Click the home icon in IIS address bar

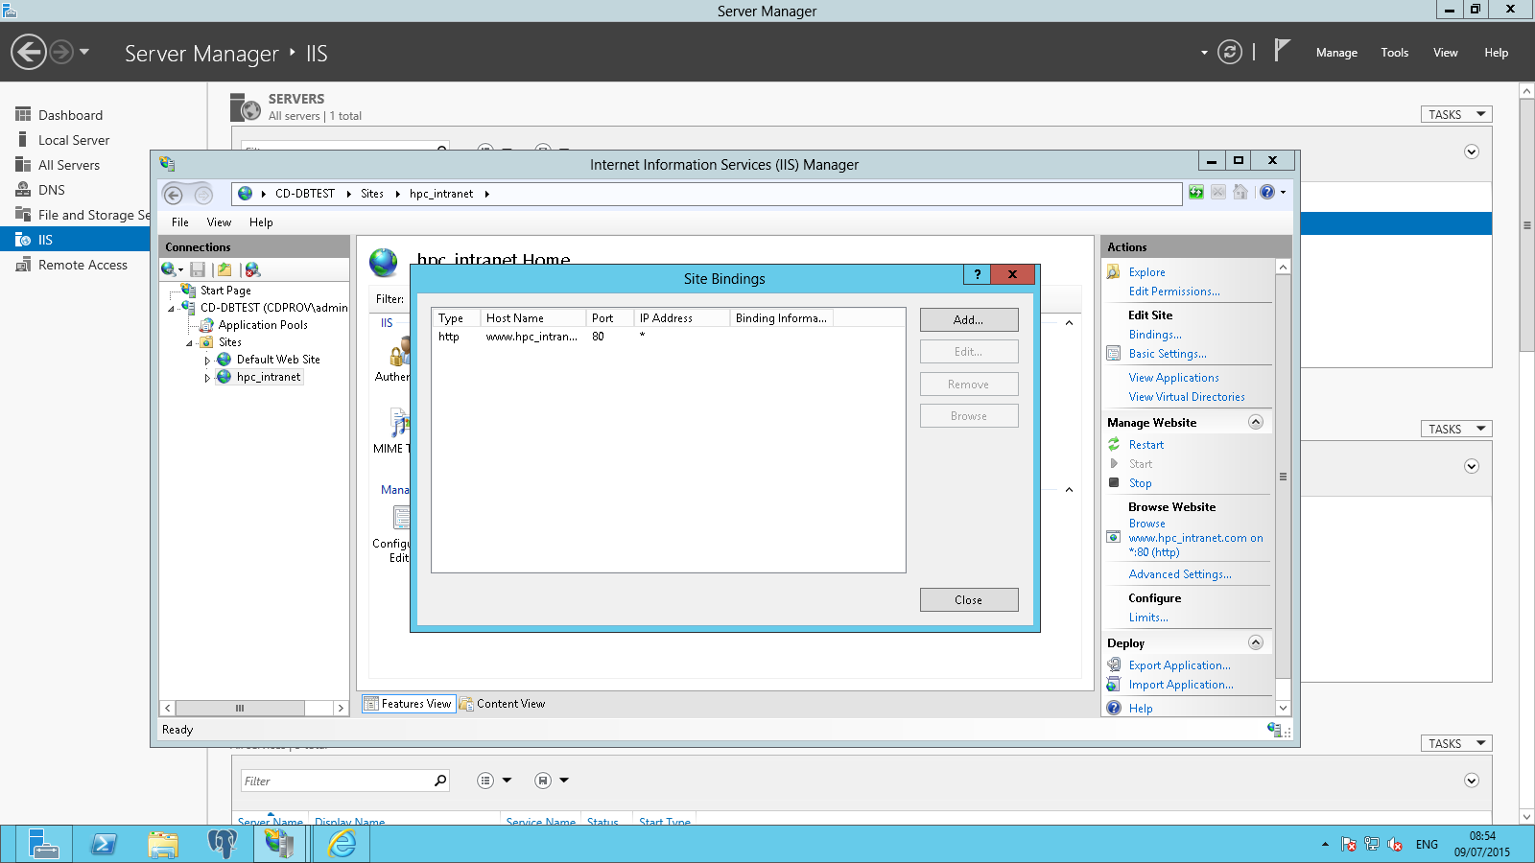point(1240,193)
